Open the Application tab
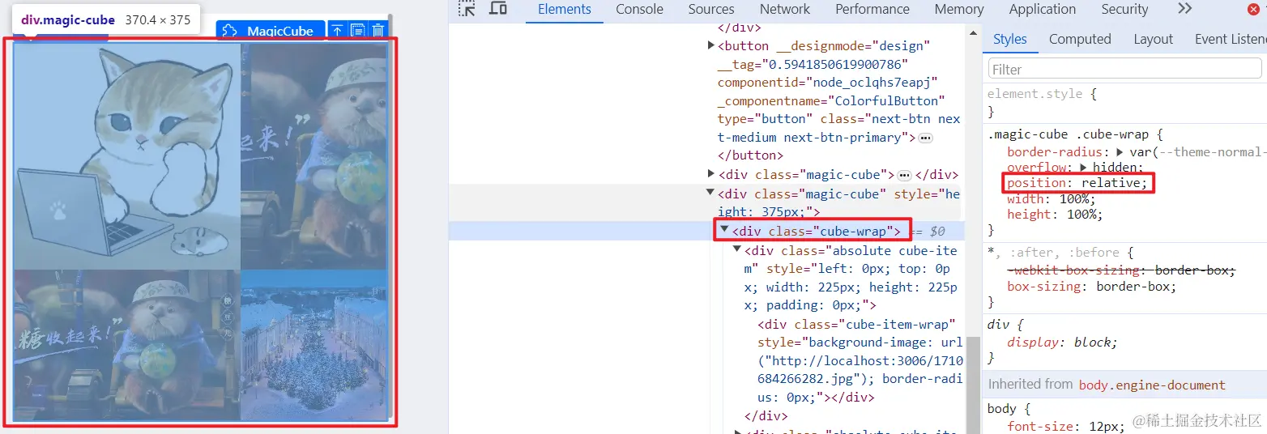 pos(1043,10)
